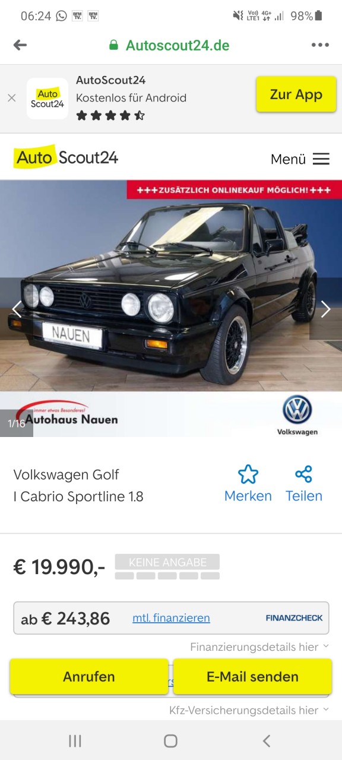The height and width of the screenshot is (760, 342).
Task: Click the AutoScout24 logo
Action: pos(66,157)
